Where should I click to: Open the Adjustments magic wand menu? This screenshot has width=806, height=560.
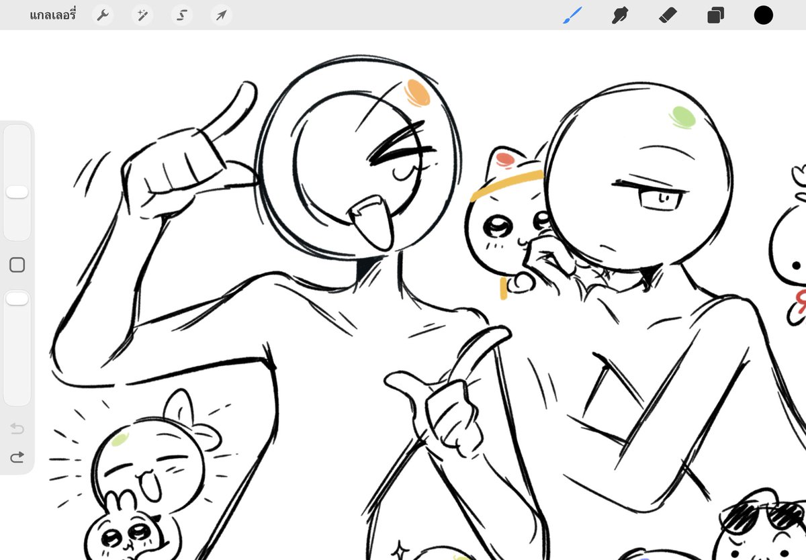click(x=142, y=15)
